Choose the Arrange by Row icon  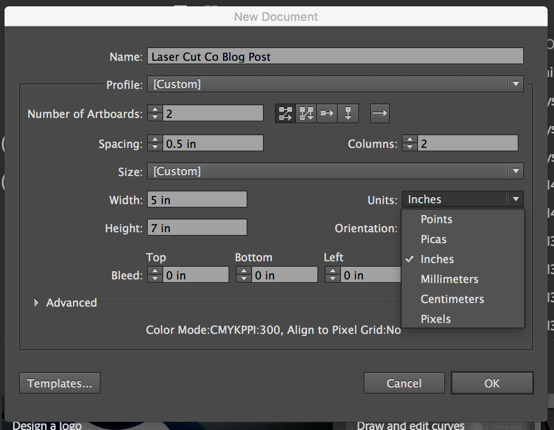click(x=327, y=113)
